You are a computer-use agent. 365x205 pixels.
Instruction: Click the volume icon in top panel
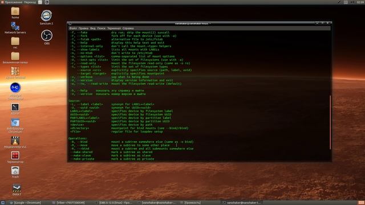(x=352, y=2)
